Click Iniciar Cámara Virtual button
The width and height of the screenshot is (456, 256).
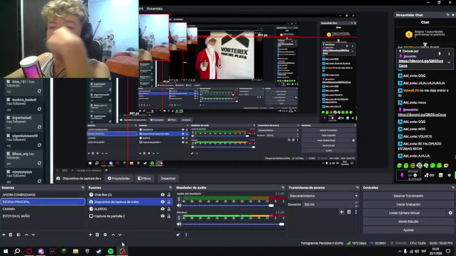404,213
